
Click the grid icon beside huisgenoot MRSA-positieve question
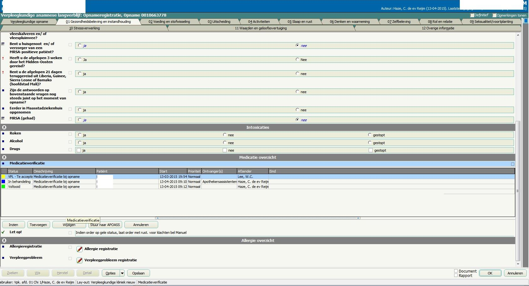coord(3,44)
